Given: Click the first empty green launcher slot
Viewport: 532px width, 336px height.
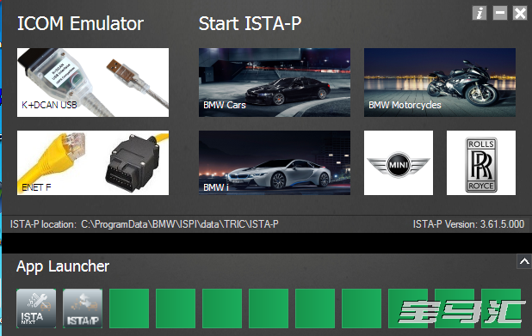Looking at the screenshot, I should click(129, 309).
